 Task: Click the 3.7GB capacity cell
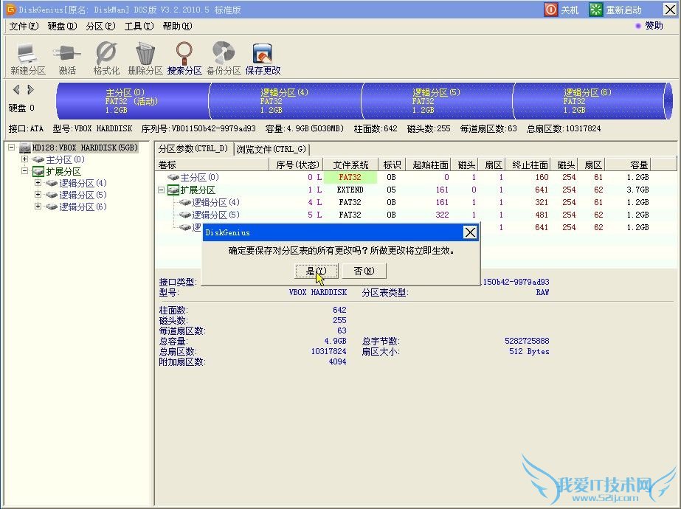(x=637, y=190)
